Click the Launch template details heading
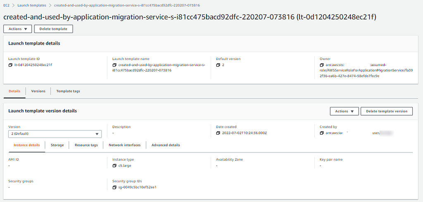Screen dimensions: 423x202 pyautogui.click(x=34, y=43)
